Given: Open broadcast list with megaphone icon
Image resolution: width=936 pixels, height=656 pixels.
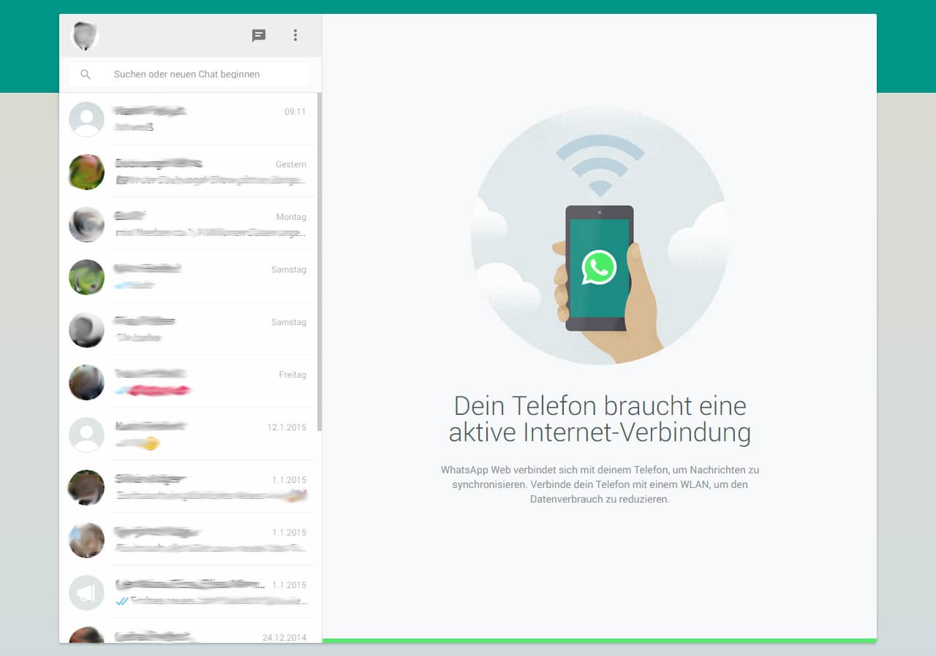Looking at the screenshot, I should click(86, 592).
